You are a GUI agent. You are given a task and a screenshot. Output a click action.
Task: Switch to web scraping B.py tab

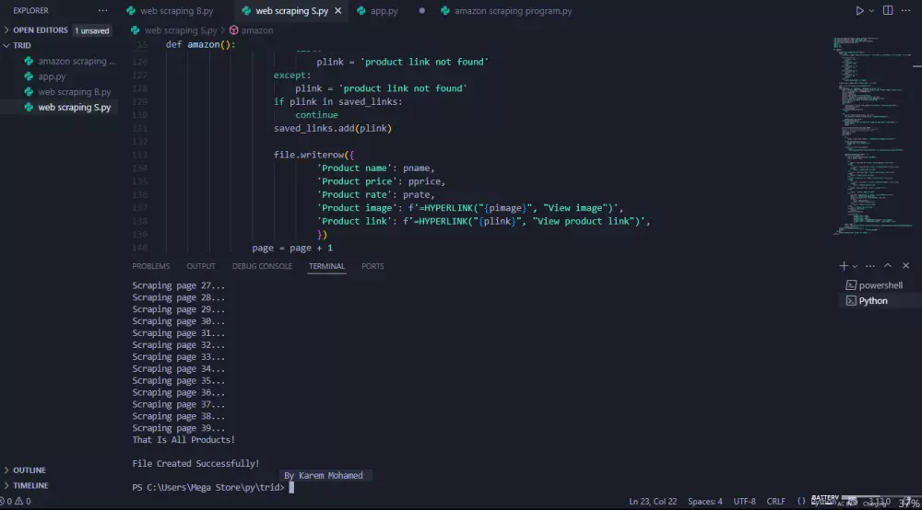(170, 10)
